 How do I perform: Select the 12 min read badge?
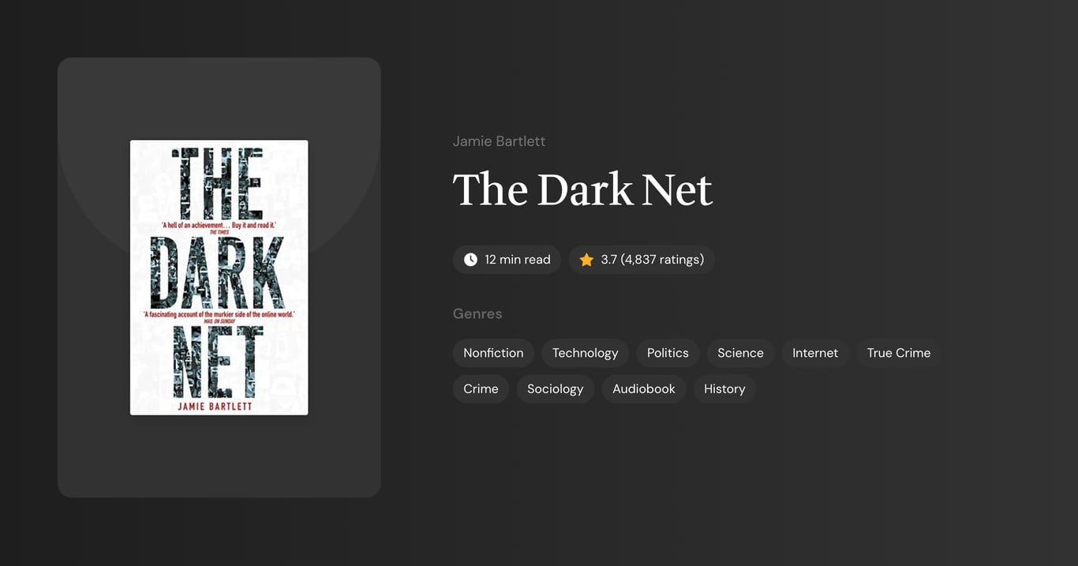point(507,260)
